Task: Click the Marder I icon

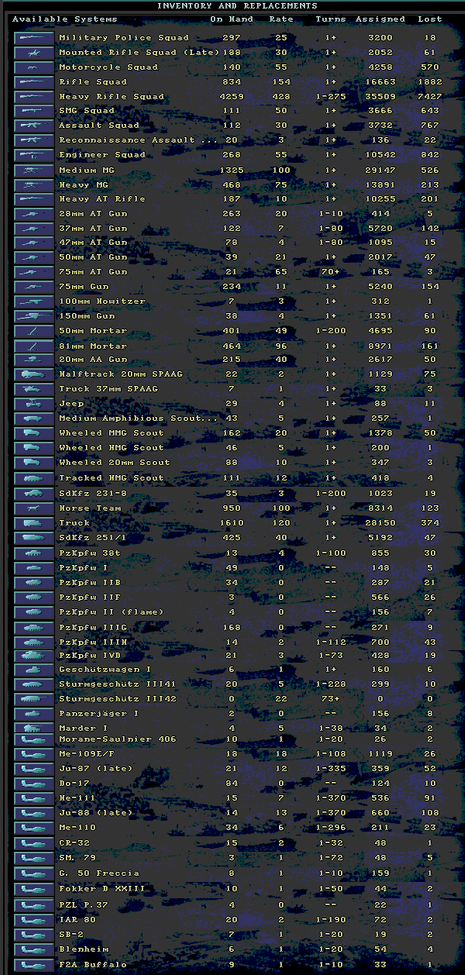Action: 34,729
